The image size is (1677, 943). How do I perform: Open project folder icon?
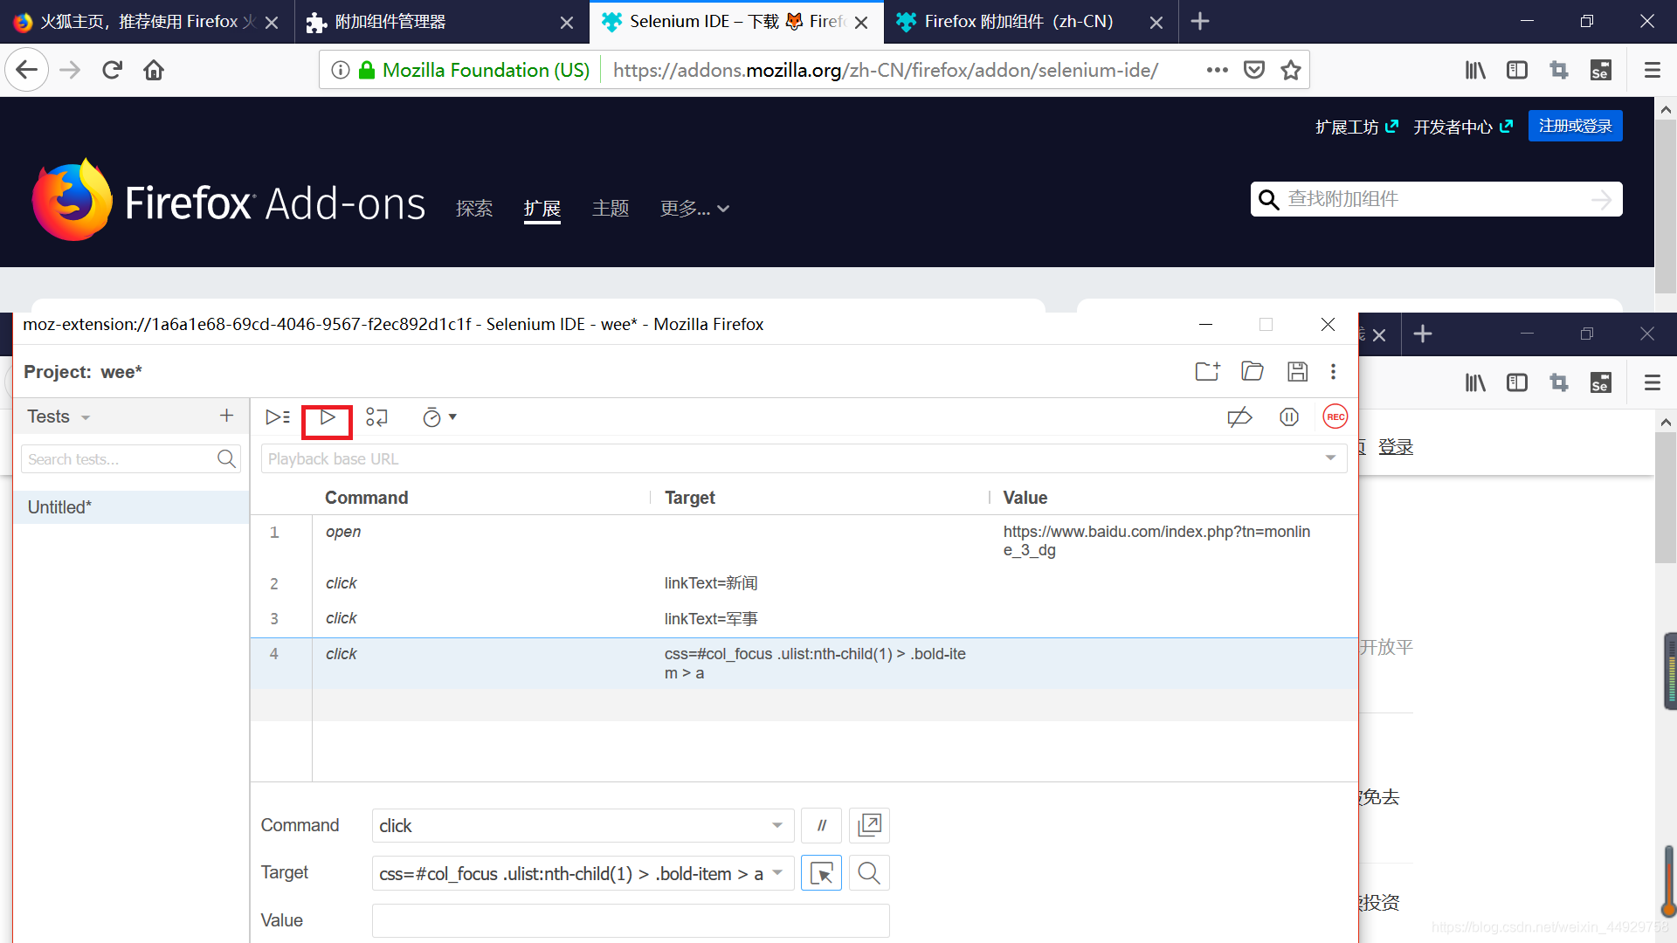[1253, 371]
